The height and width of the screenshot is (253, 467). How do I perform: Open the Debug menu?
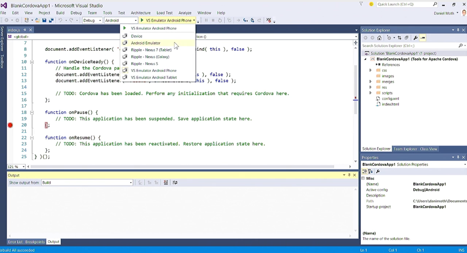pyautogui.click(x=76, y=13)
